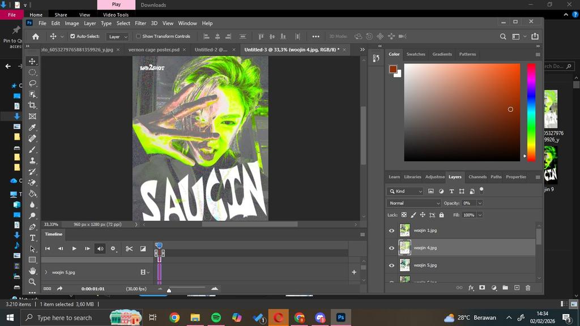Select the Brush tool
Viewport: 580px width, 326px height.
[x=32, y=149]
